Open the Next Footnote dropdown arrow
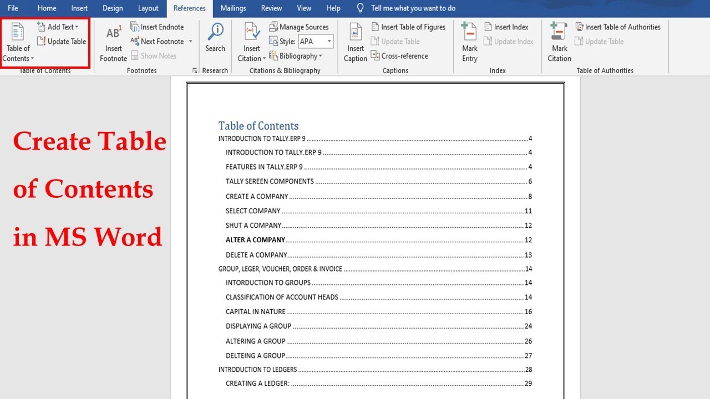The width and height of the screenshot is (710, 399). pos(190,41)
